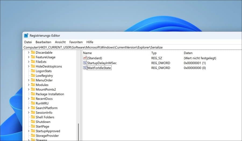Viewport: 242px width, 141px height.
Task: Open the Ansicht menu
Action: click(x=60, y=42)
